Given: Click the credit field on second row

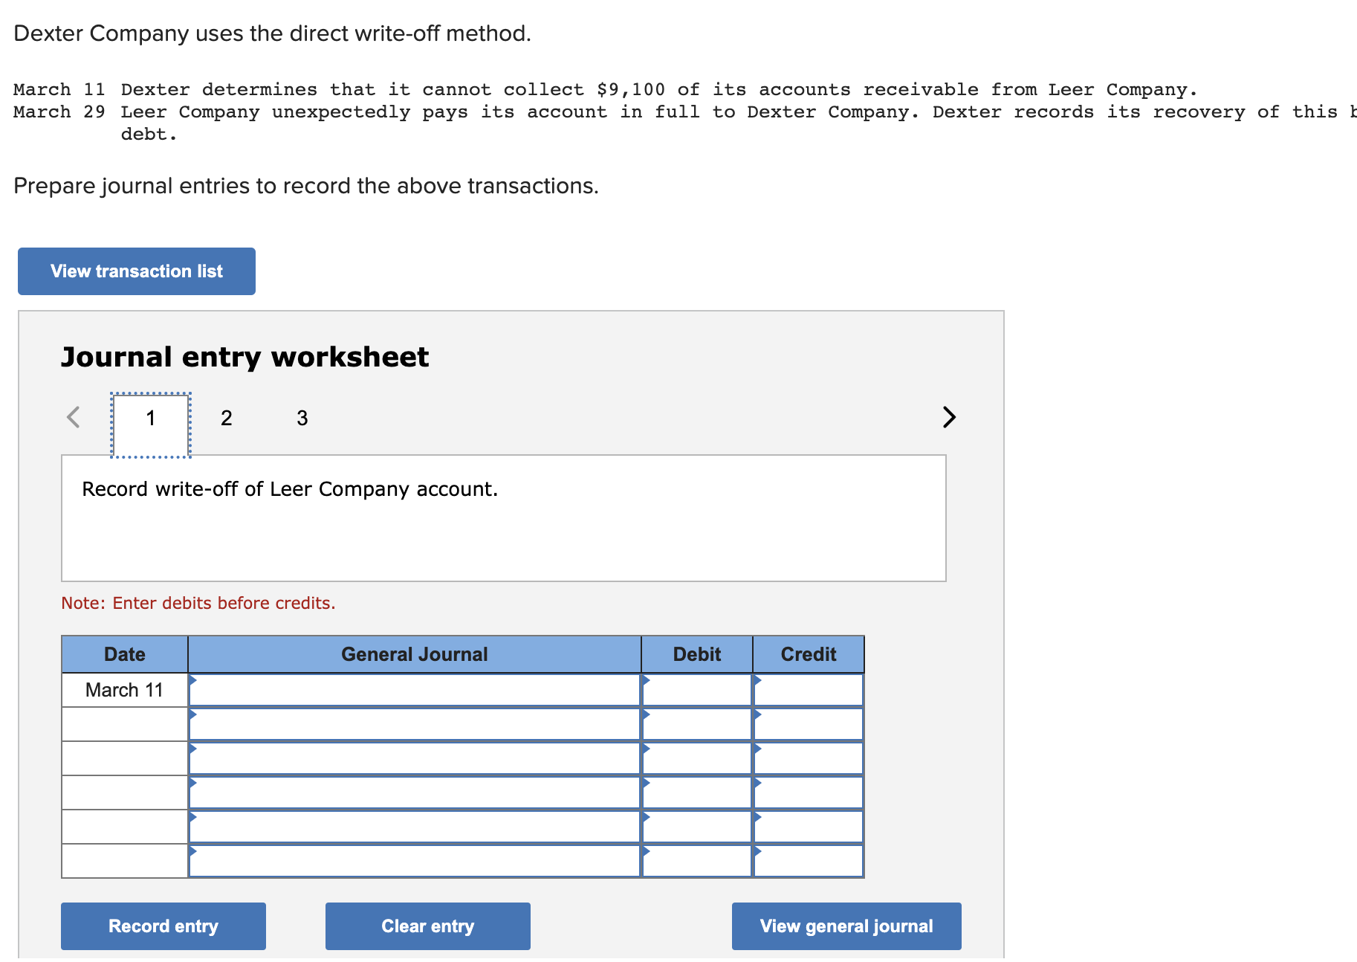Looking at the screenshot, I should [x=809, y=723].
